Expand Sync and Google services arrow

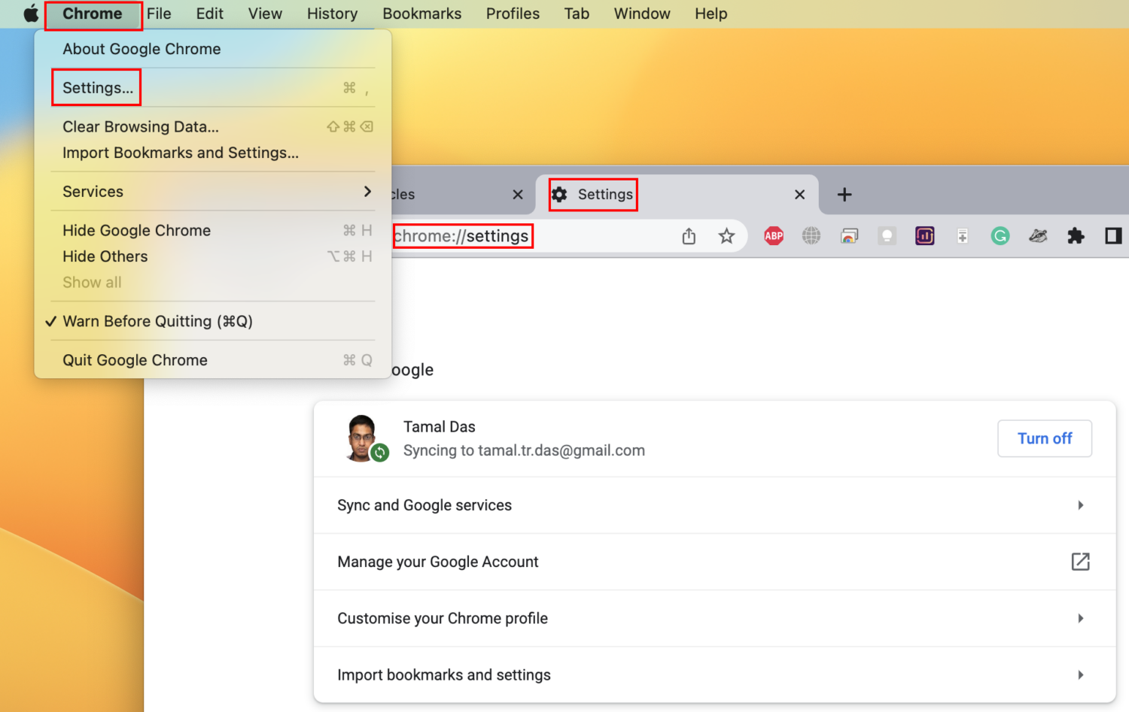[1080, 505]
